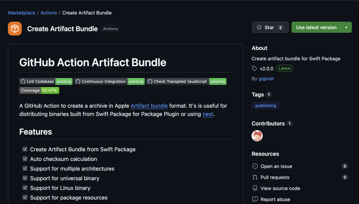This screenshot has height=204, width=359.
Task: Click the About heading
Action: [x=259, y=48]
